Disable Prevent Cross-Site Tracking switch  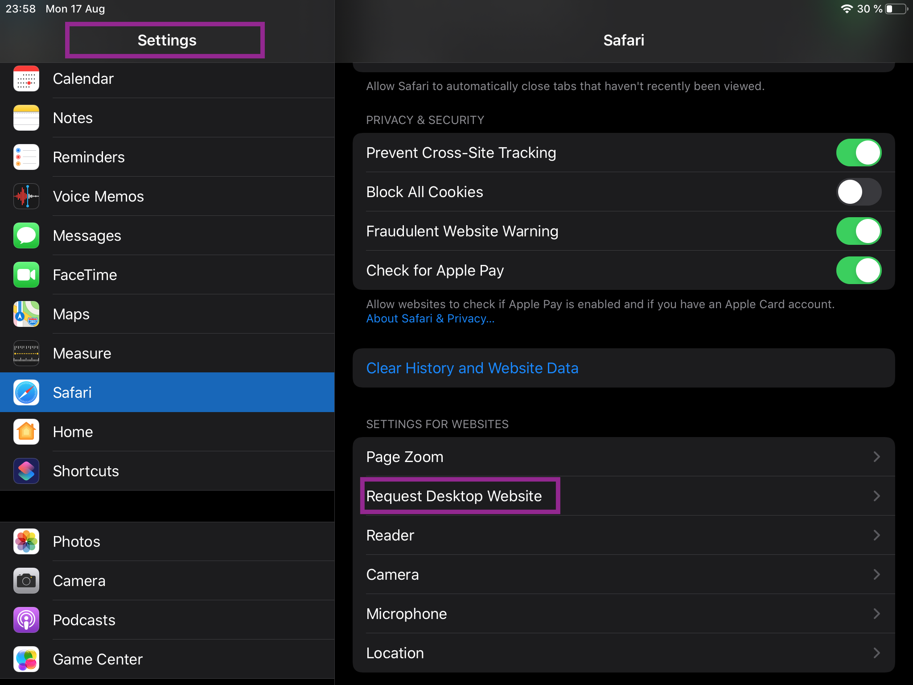859,153
